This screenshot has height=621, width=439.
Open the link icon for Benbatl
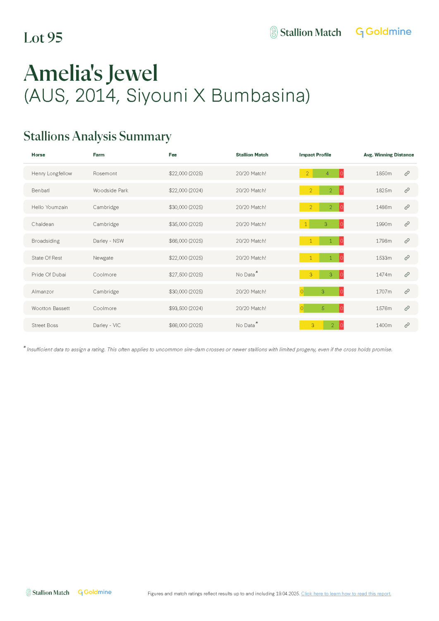coord(407,190)
